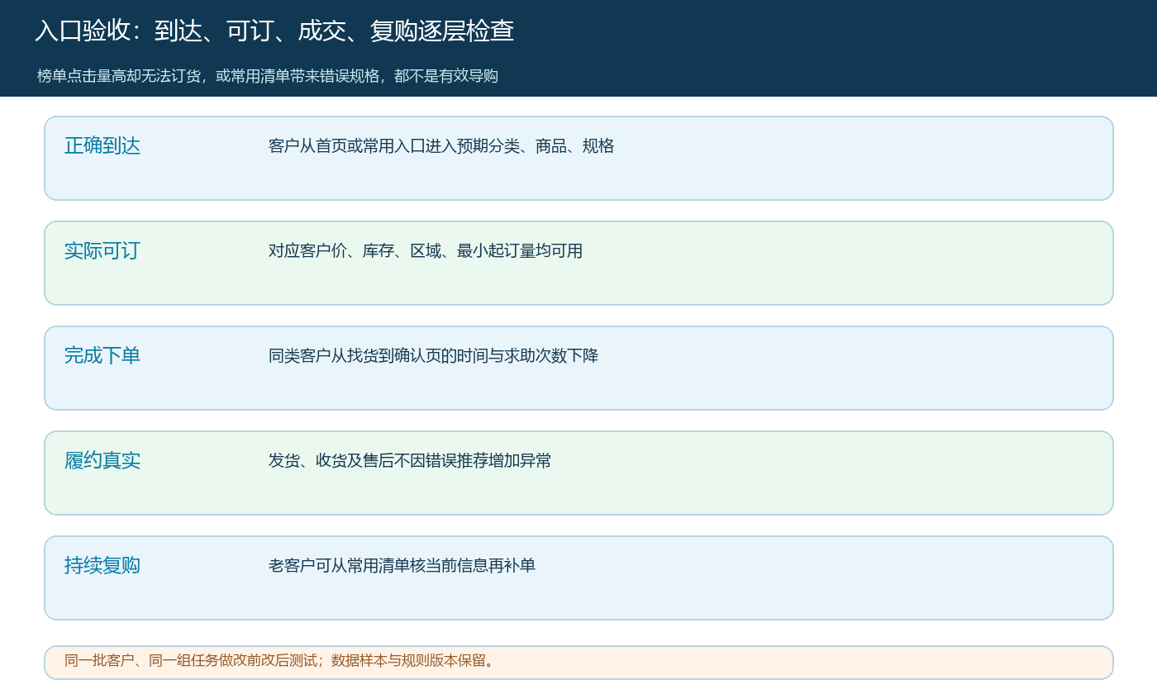Click the text 同类客户从找货到确认页的时间与求助次数下降
Image resolution: width=1157 pixels, height=694 pixels.
point(434,356)
